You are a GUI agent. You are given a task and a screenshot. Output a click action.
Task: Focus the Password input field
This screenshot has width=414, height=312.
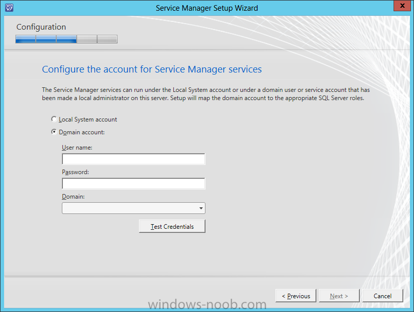click(x=133, y=183)
